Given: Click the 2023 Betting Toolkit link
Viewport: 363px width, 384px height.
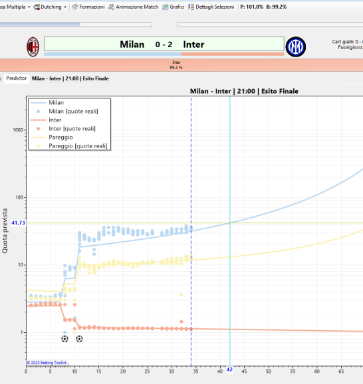Looking at the screenshot, I should [x=47, y=363].
